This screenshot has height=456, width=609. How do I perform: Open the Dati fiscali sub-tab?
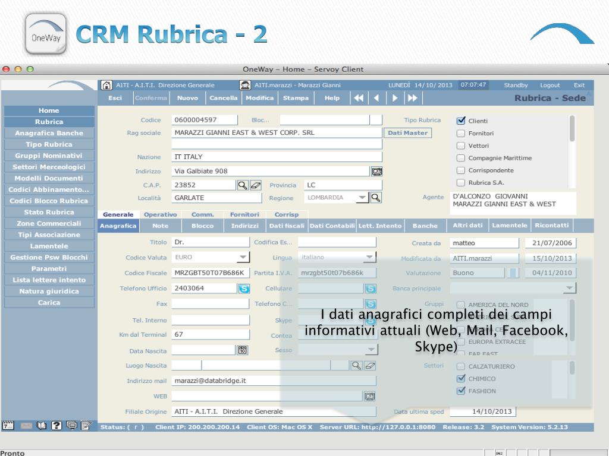pos(287,226)
